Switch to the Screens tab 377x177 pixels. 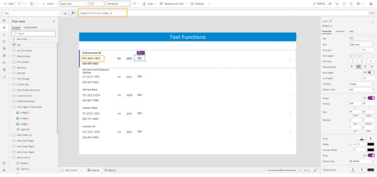pos(16,27)
